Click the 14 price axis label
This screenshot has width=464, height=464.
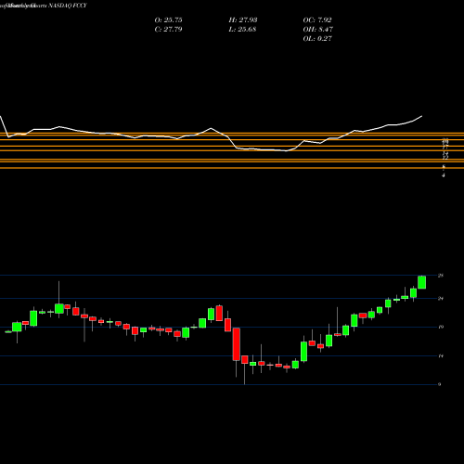point(441,356)
